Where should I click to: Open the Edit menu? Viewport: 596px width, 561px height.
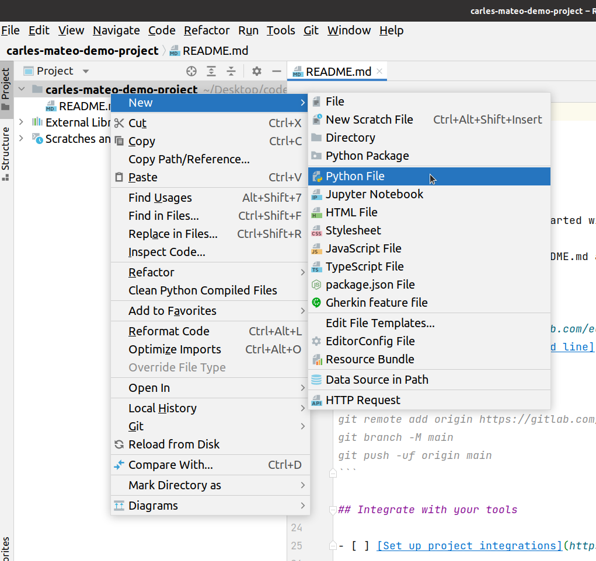pos(39,30)
